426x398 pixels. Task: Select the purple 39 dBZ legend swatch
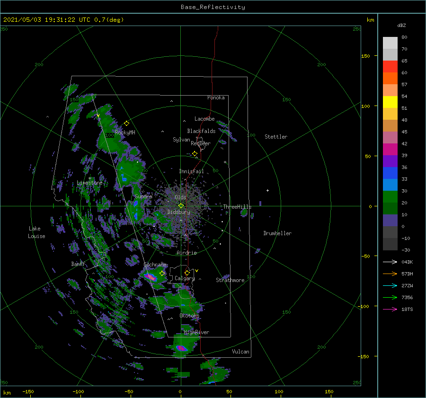[x=390, y=161]
